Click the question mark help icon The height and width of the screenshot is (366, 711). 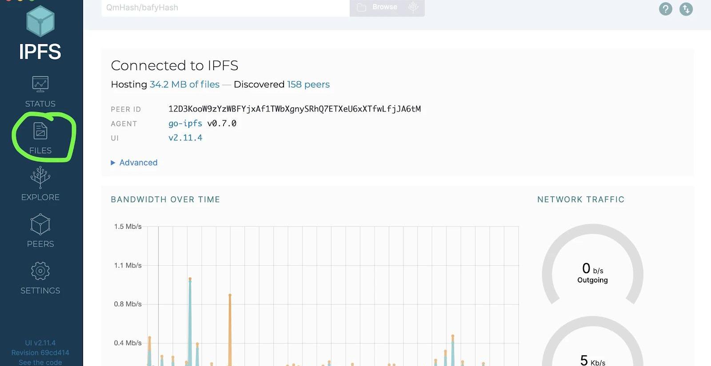665,9
